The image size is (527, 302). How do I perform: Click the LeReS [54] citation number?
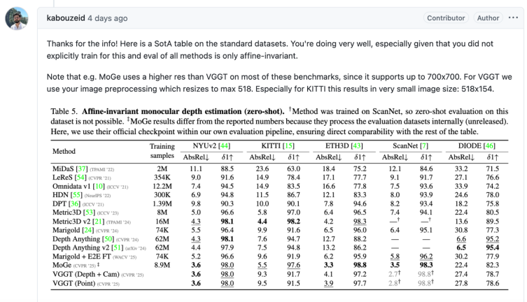coord(80,178)
